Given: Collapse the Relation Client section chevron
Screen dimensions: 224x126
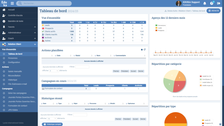Looking at the screenshot, I should 35,44.
